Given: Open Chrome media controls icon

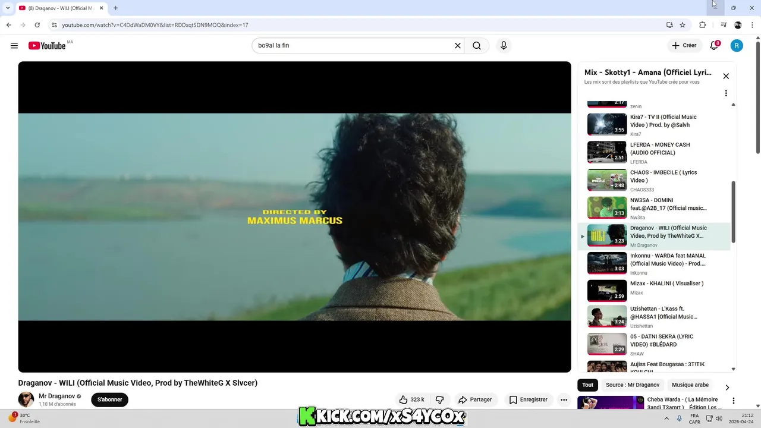Looking at the screenshot, I should (x=724, y=25).
